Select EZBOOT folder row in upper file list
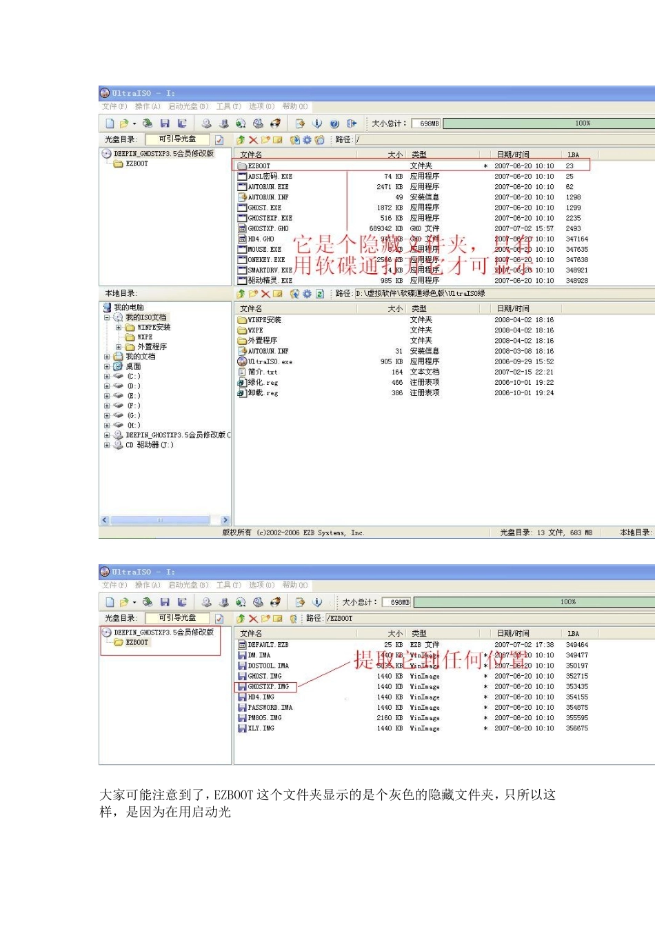Screen dimensions: 655x927 coord(412,166)
